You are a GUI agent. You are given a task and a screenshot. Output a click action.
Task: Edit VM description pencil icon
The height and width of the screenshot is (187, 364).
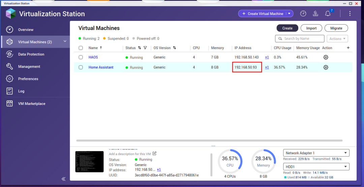(154, 153)
